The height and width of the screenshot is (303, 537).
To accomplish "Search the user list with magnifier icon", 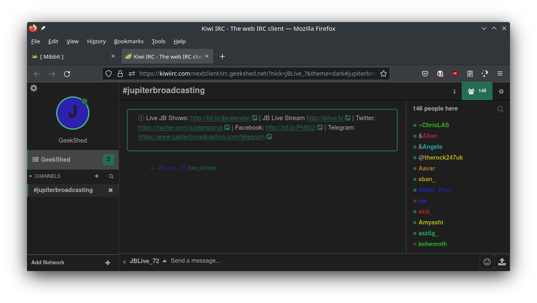I will point(500,109).
